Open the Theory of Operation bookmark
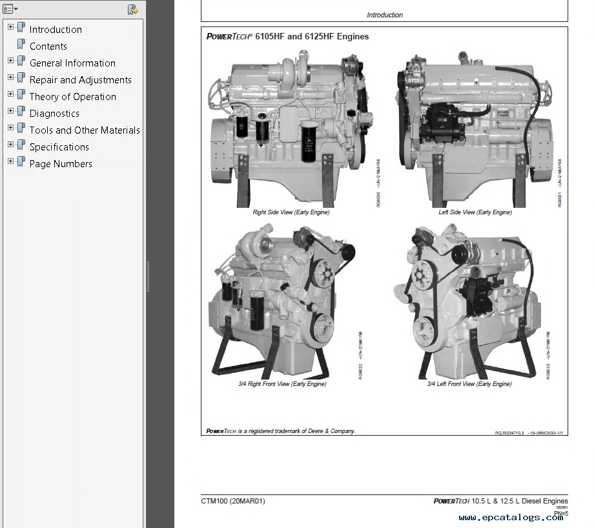596x528 pixels. (72, 96)
